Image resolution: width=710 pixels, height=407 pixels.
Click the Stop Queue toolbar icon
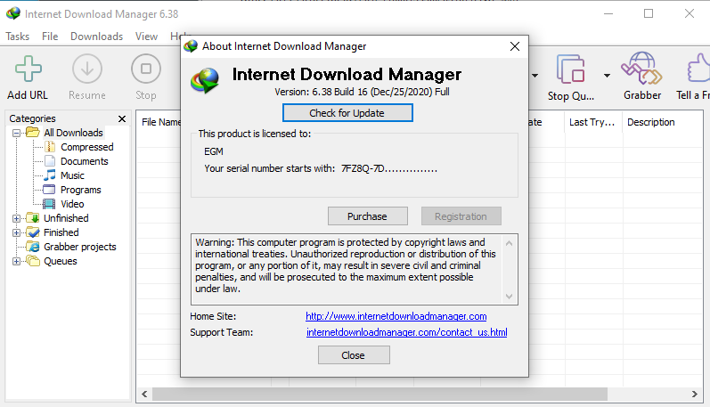pyautogui.click(x=570, y=69)
